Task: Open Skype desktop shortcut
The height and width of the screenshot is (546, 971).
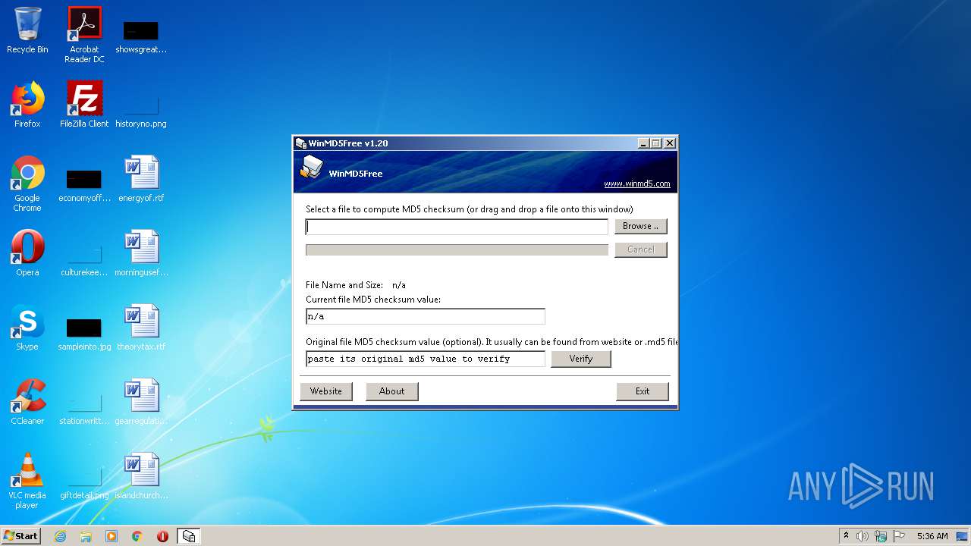Action: [x=27, y=328]
